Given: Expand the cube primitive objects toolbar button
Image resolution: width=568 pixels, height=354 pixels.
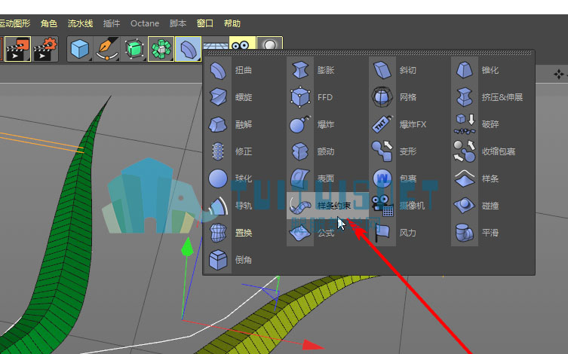Looking at the screenshot, I should (x=80, y=49).
